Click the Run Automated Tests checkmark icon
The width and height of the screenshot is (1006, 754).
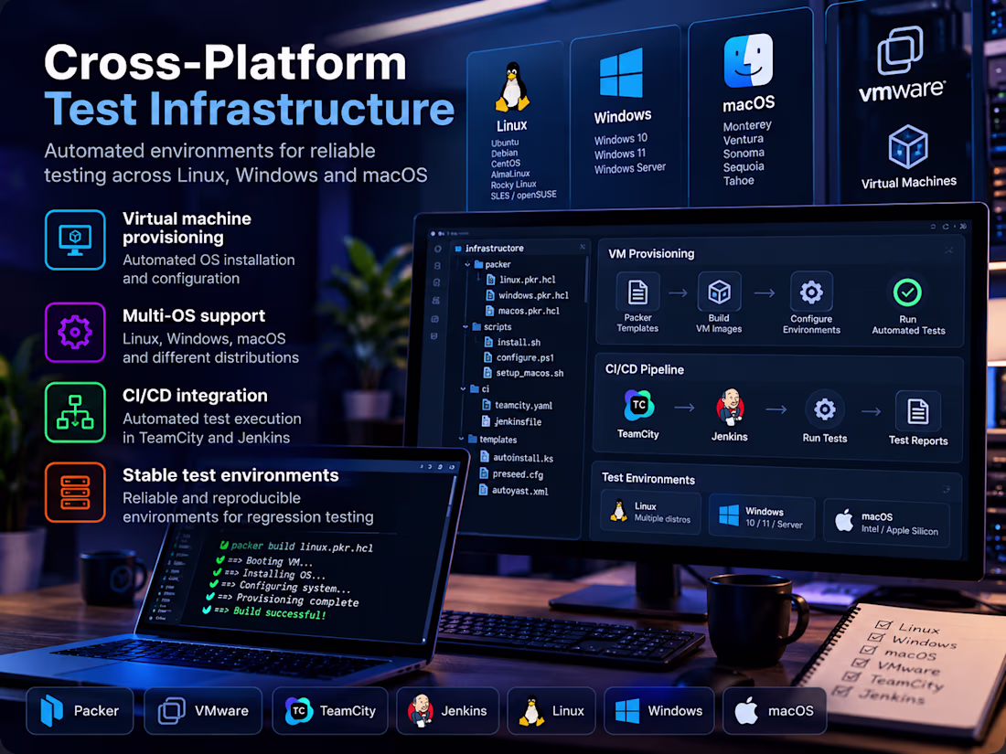coord(907,292)
